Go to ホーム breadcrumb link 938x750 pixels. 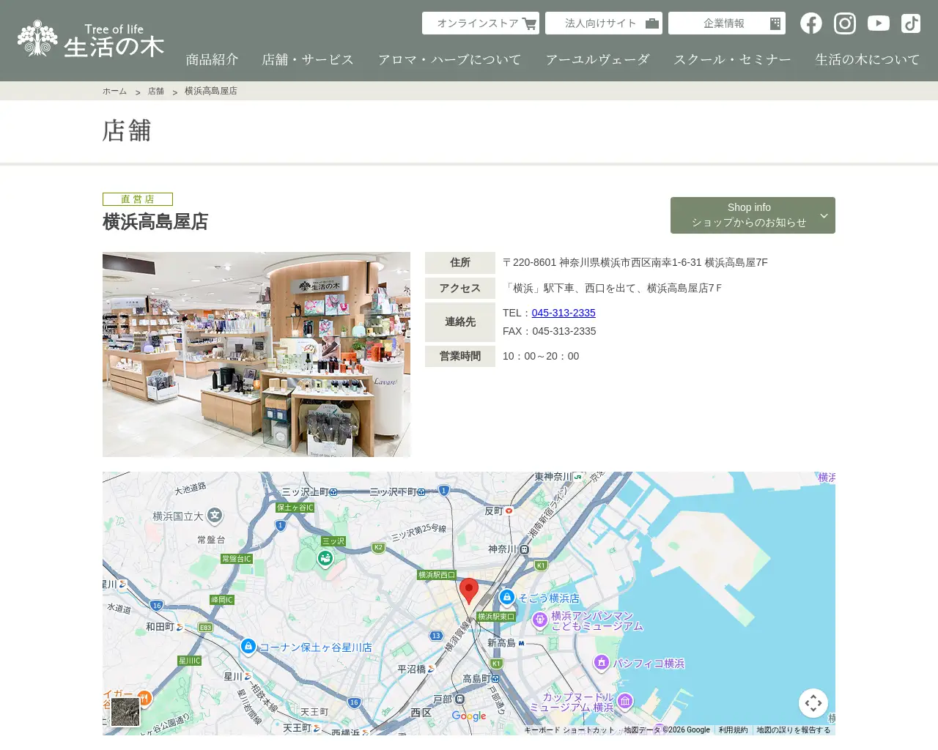tap(114, 91)
